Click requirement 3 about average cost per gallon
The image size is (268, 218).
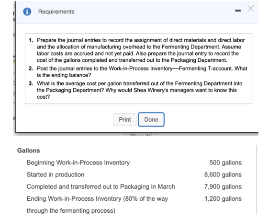(135, 90)
